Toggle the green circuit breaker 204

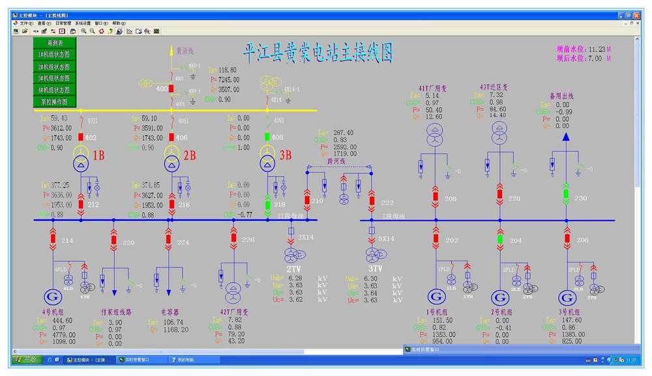point(500,240)
